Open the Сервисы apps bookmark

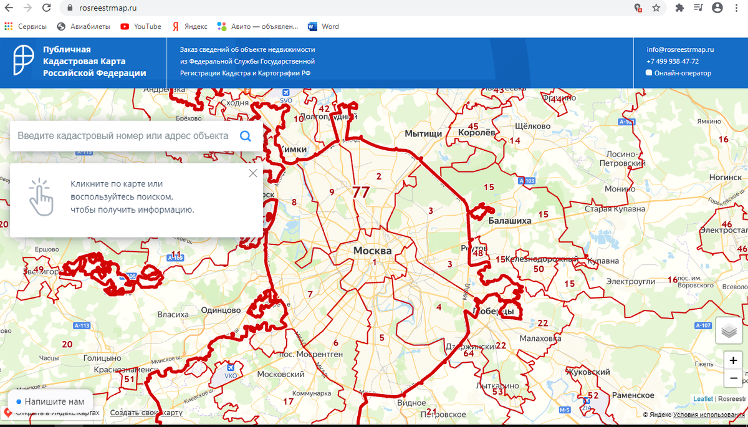[26, 26]
